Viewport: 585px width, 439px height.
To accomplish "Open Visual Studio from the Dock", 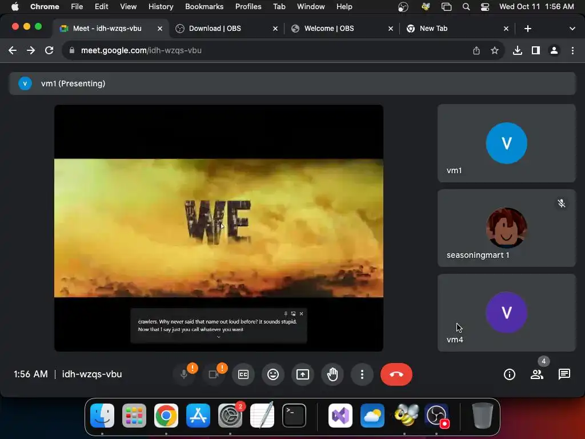I will (x=340, y=416).
